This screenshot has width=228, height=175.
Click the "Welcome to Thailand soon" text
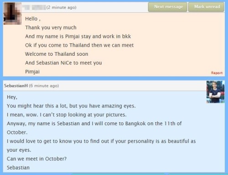coord(57,54)
